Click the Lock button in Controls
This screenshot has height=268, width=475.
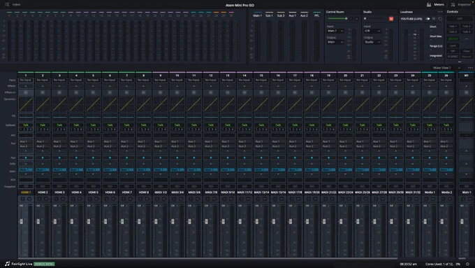[x=453, y=45]
